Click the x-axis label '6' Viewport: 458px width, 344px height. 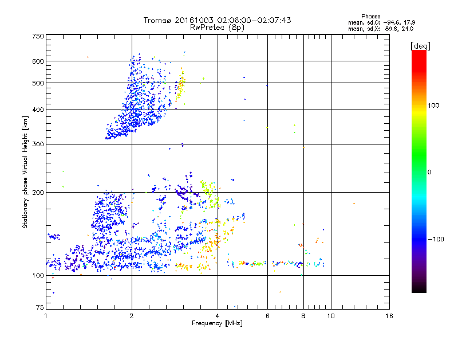(267, 316)
